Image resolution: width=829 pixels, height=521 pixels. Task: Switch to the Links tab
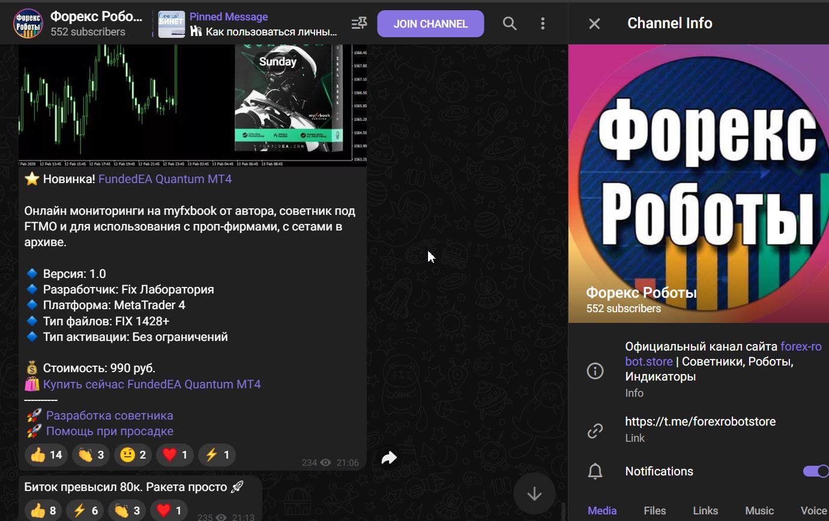[x=705, y=510]
